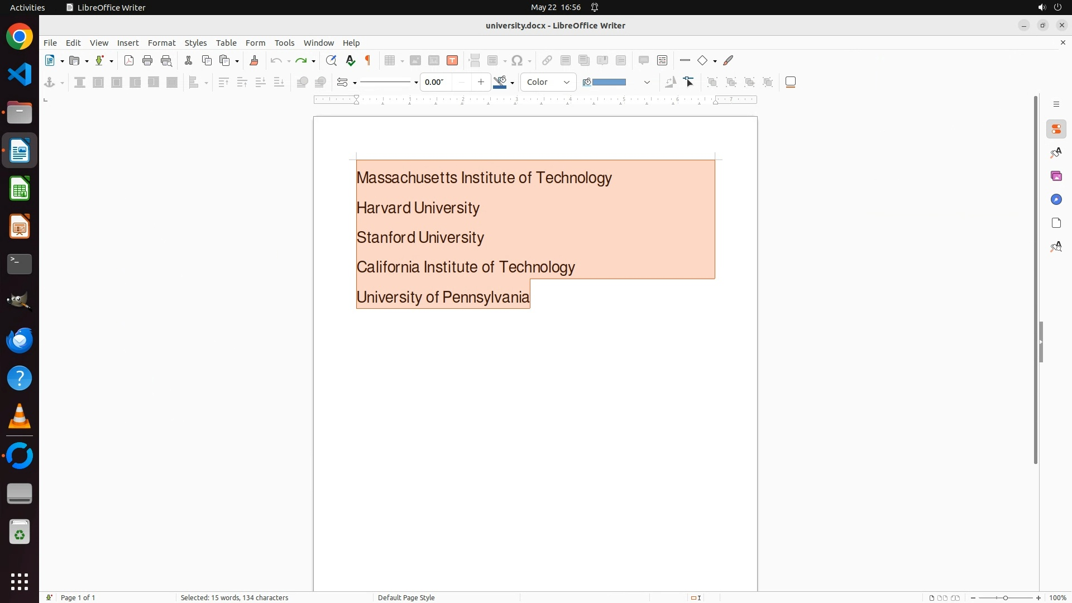Open the line style dropdown
The height and width of the screenshot is (603, 1072).
point(416,83)
